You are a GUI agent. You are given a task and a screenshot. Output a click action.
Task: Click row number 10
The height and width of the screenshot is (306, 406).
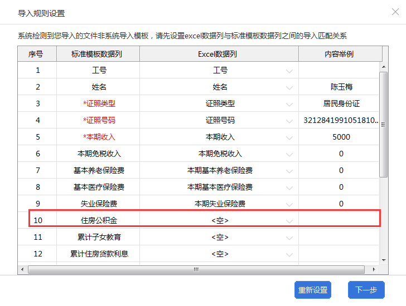[38, 220]
